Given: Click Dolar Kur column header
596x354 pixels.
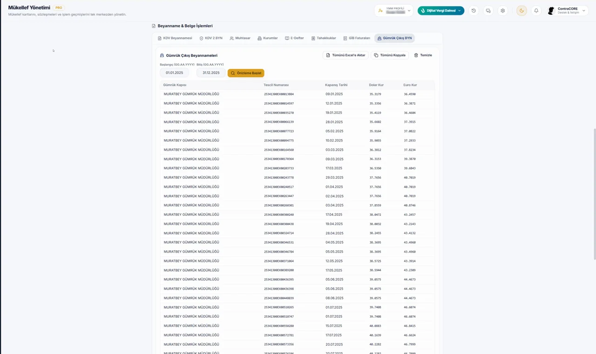Looking at the screenshot, I should click(x=376, y=85).
